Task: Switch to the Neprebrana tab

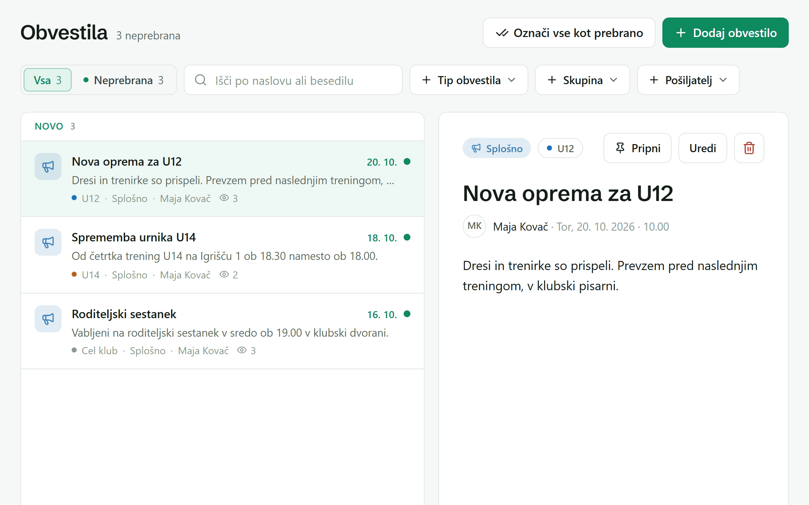Action: coord(124,80)
